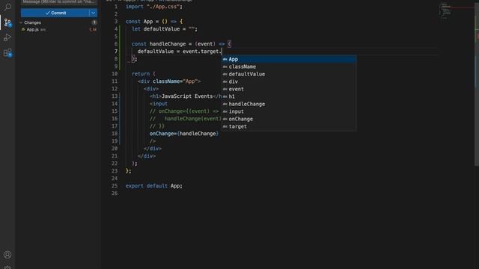
Task: Focus the commit message input field
Action: (x=58, y=2)
